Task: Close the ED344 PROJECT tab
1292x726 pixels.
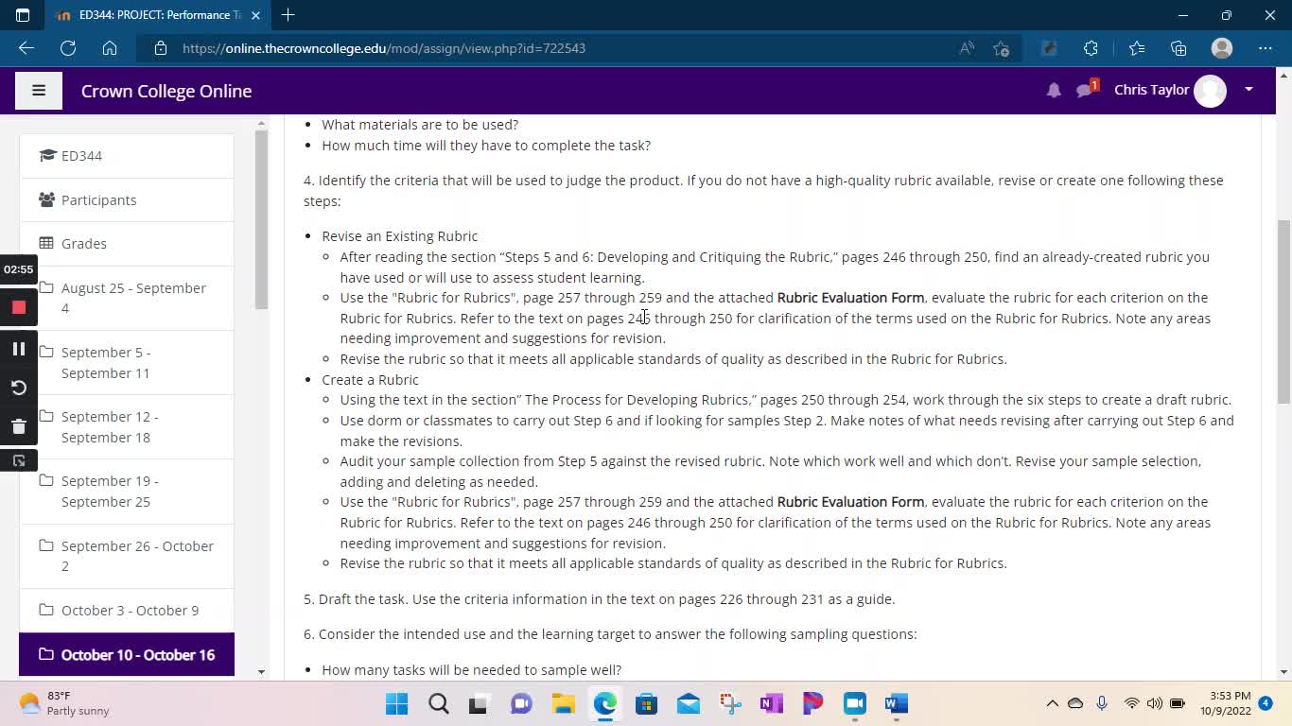Action: coord(255,15)
